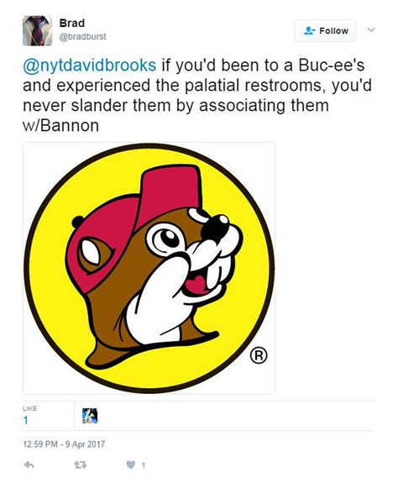Viewport: 398px width, 488px height.
Task: View the avatar of the user who liked
Action: [90, 416]
